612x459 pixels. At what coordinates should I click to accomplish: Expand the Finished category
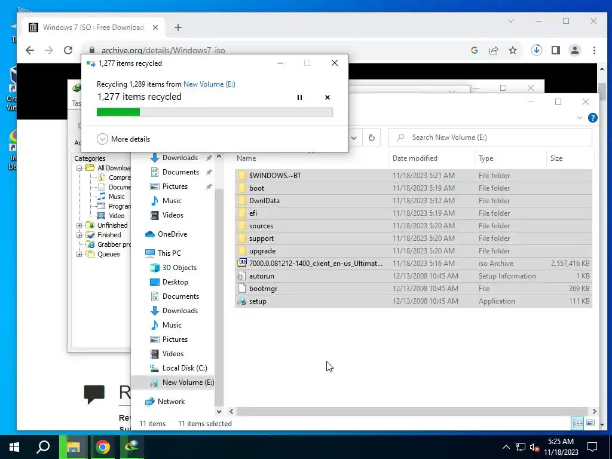click(x=79, y=235)
